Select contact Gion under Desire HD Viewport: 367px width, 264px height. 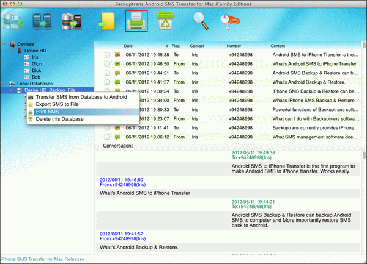[37, 64]
